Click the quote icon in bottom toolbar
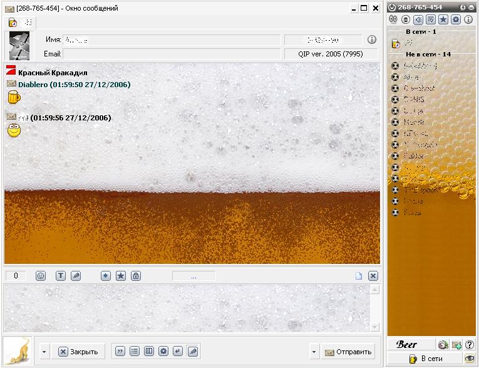The image size is (479, 368). coord(119,352)
